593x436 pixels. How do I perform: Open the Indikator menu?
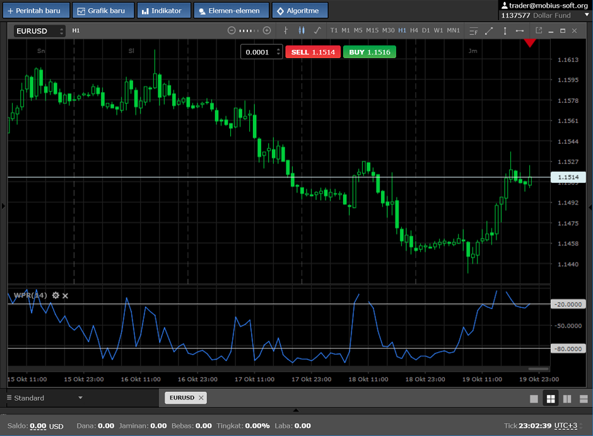163,11
